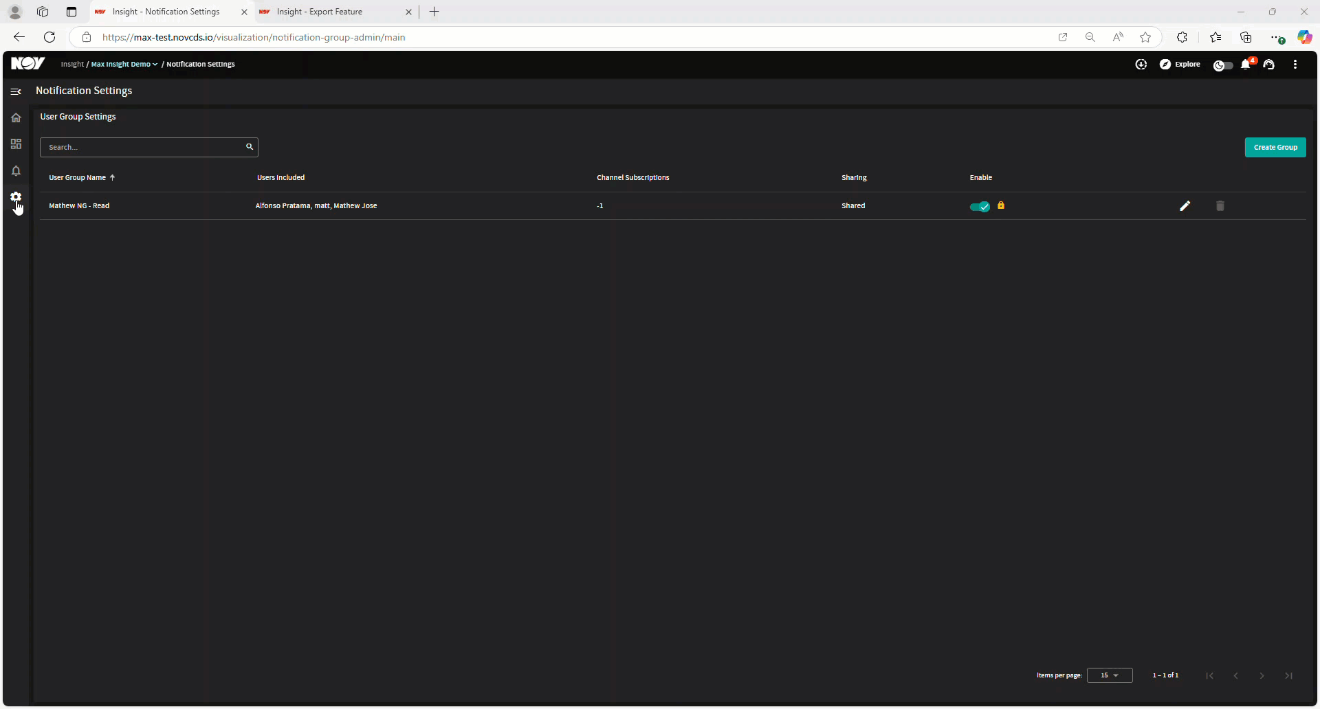This screenshot has height=709, width=1320.
Task: Edit the Mathew NG - Read group
Action: coord(1185,206)
